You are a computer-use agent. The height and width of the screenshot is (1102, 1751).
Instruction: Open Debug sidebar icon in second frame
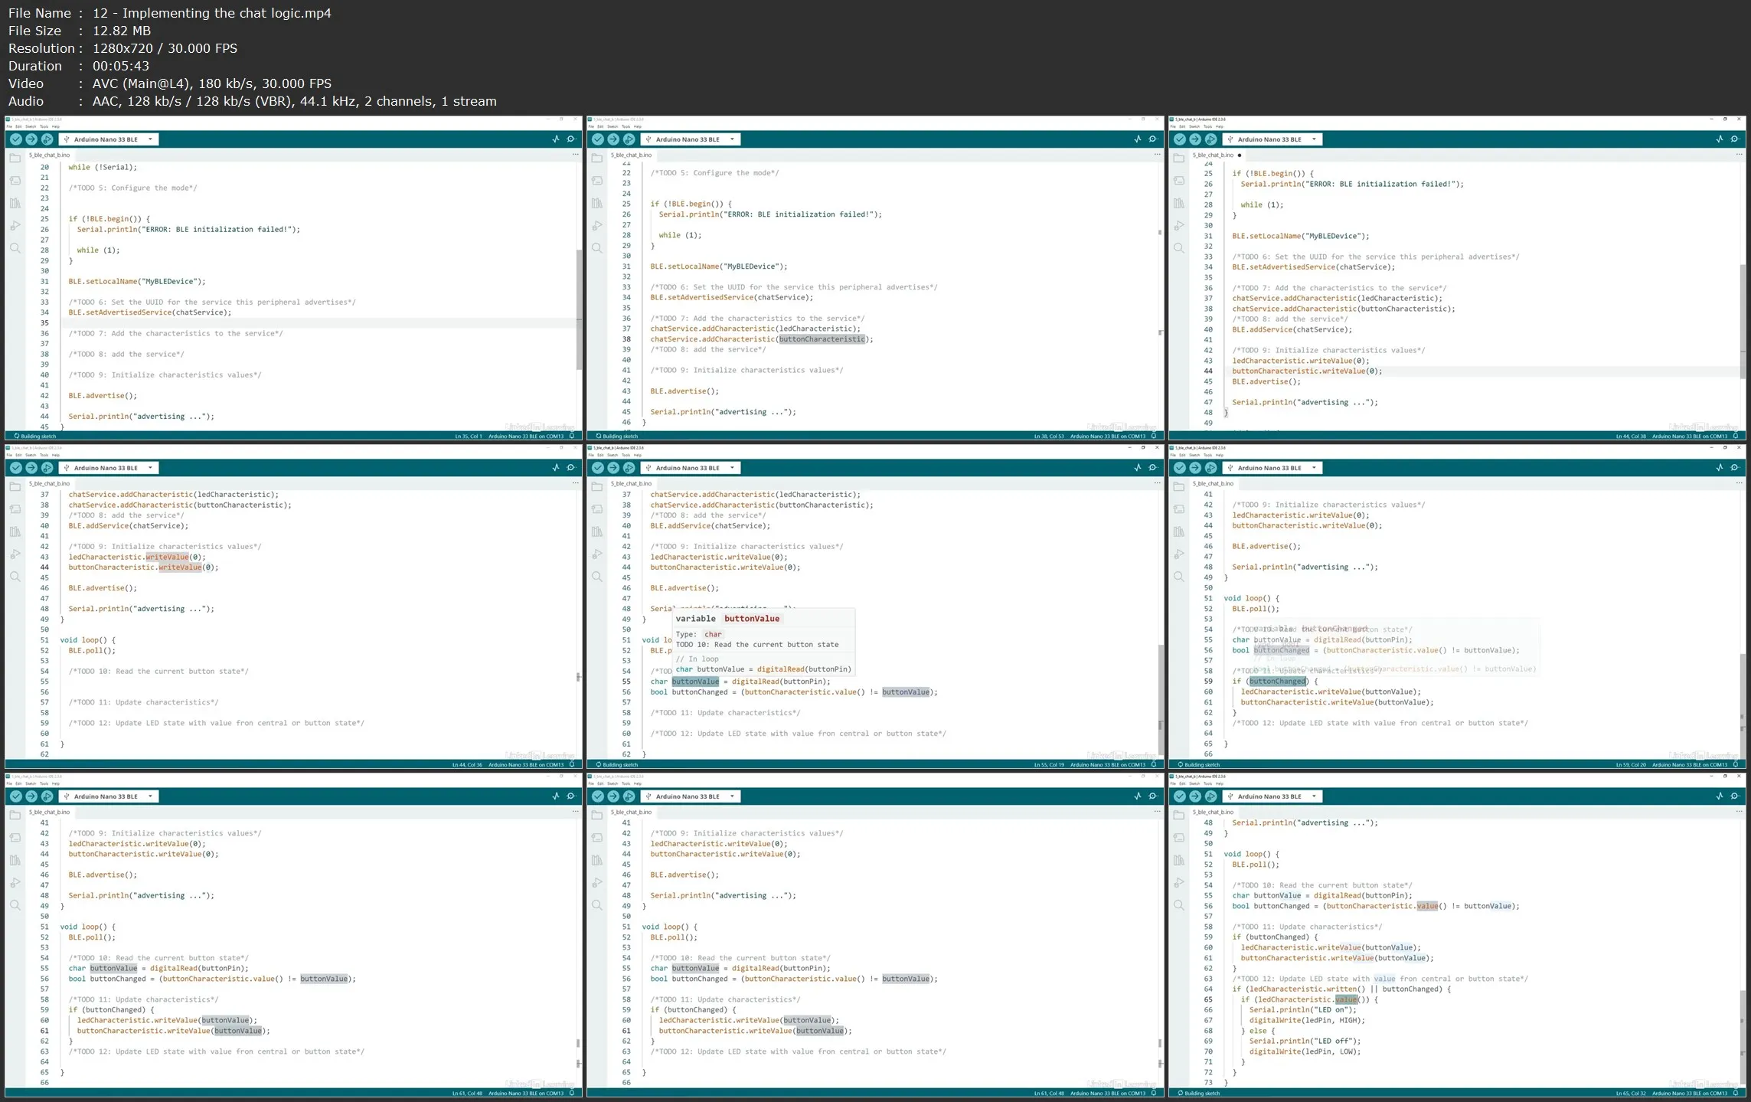pos(597,226)
